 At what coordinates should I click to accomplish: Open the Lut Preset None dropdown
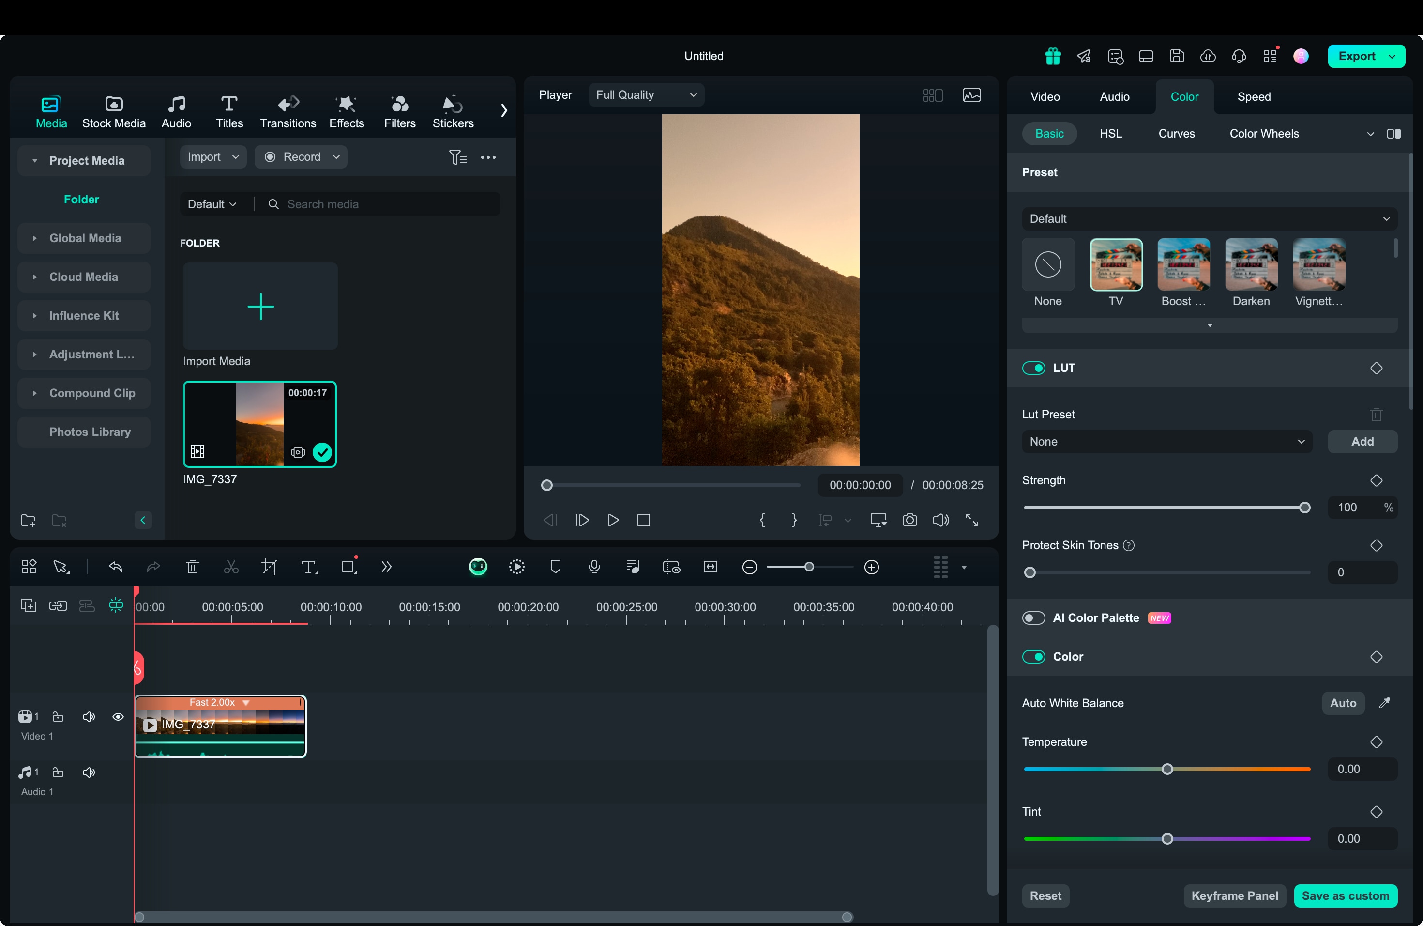pyautogui.click(x=1166, y=442)
